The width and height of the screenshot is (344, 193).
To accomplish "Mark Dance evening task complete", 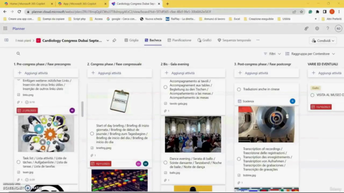I will click(x=166, y=162).
